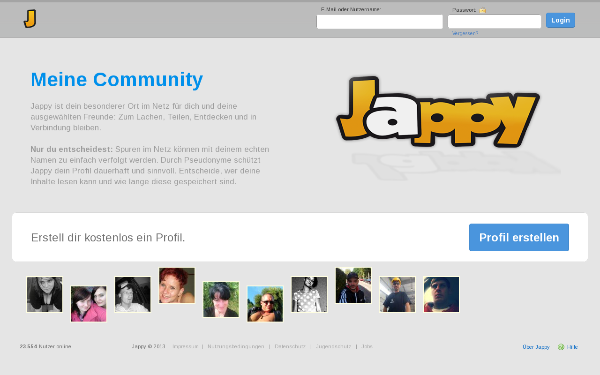600x375 pixels.
Task: Click the large Jappy logo image
Action: pos(438,112)
